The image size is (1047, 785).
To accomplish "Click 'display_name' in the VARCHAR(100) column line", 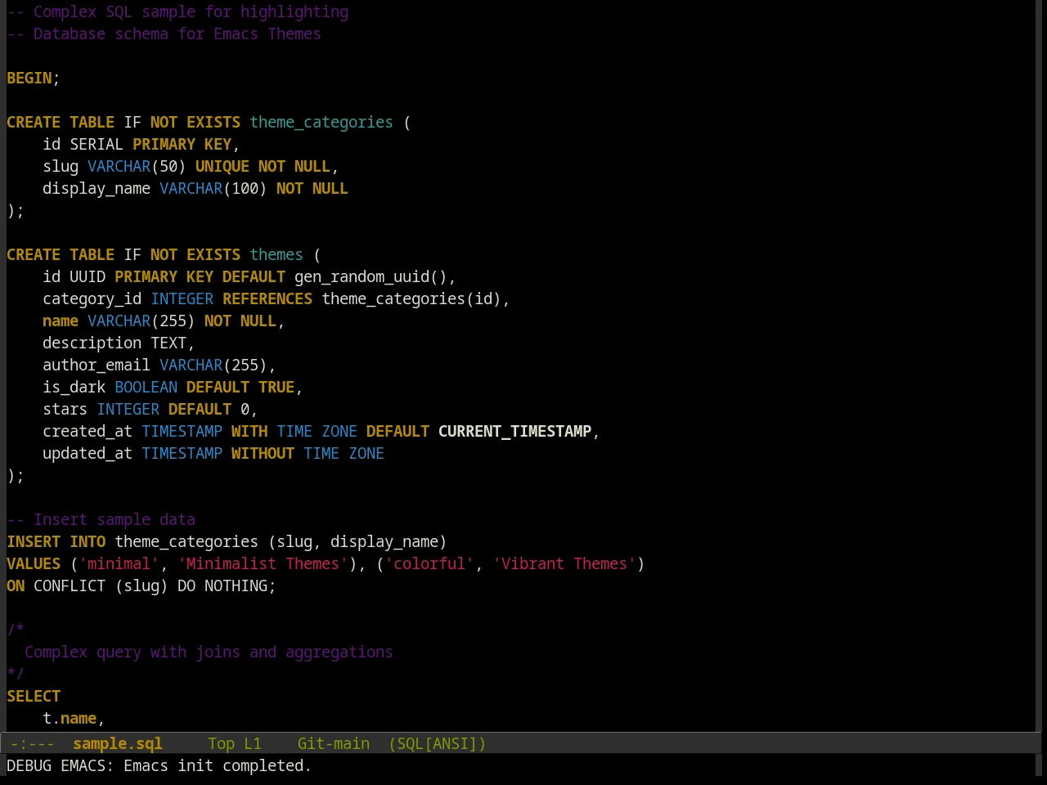I will coord(97,189).
